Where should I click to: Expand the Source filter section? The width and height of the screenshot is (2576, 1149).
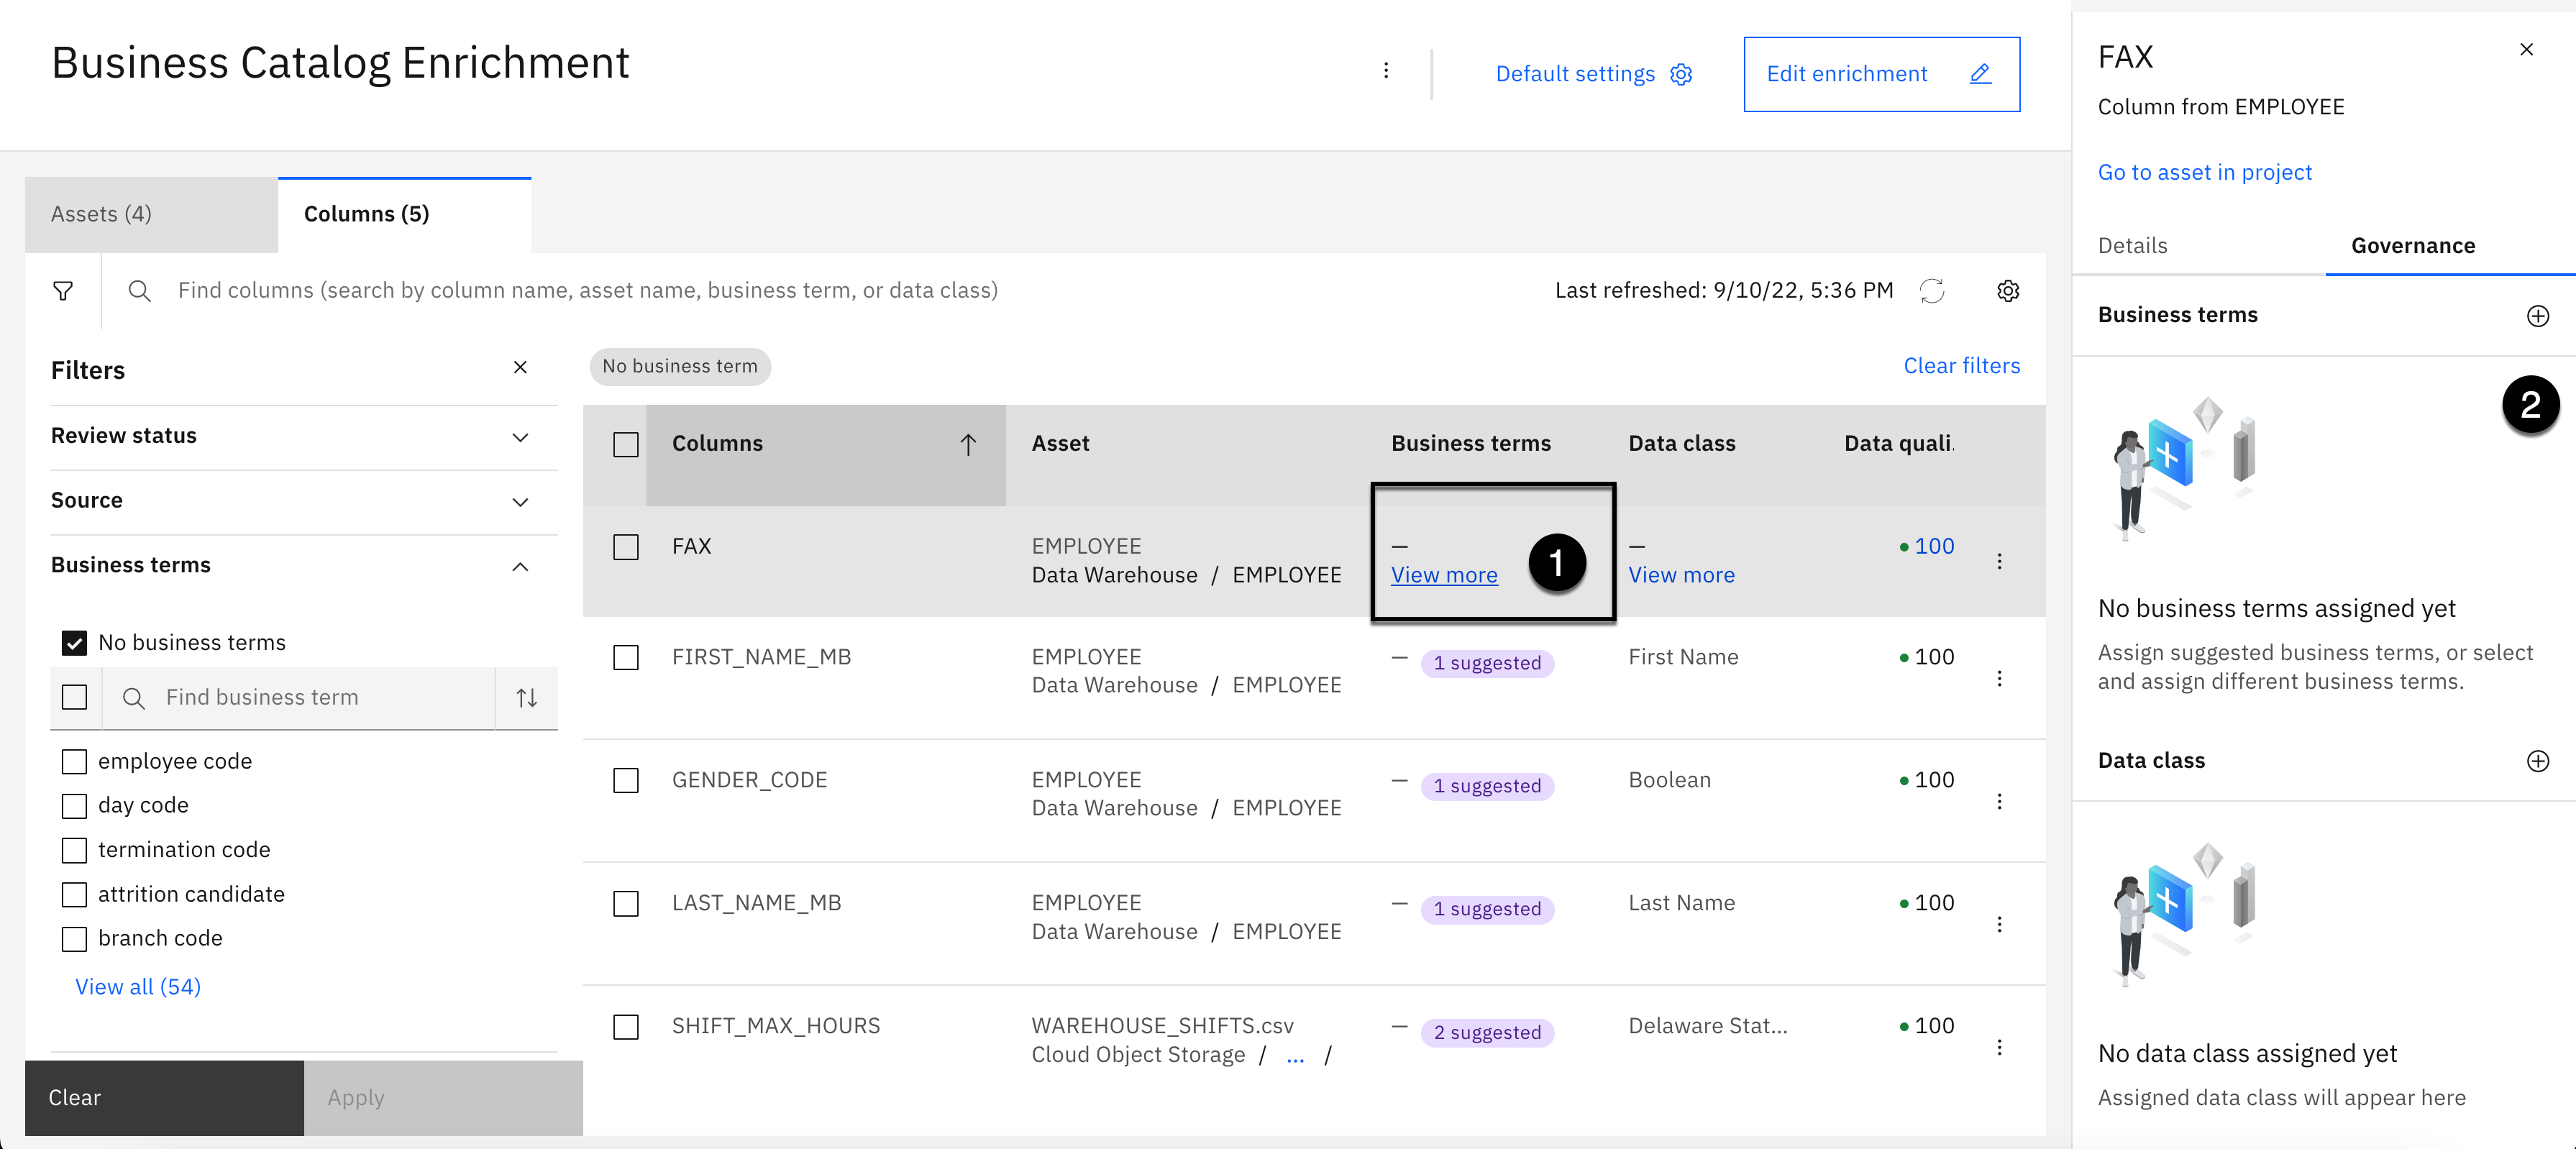coord(520,502)
